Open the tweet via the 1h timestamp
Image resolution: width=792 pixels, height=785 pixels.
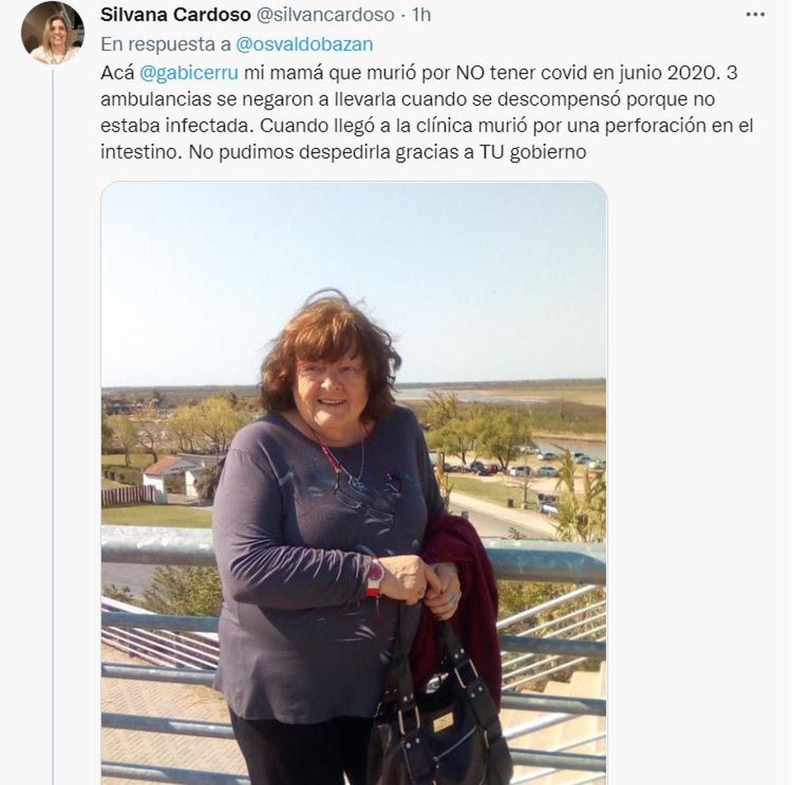pyautogui.click(x=421, y=15)
